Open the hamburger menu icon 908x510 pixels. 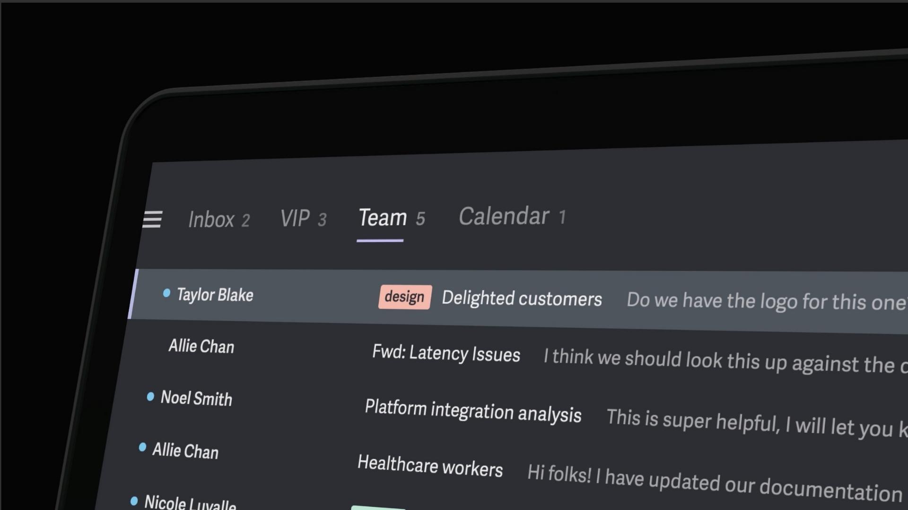tap(152, 220)
